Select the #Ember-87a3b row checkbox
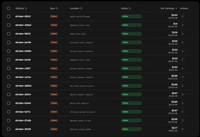This screenshot has height=137, width=200. tap(9, 121)
